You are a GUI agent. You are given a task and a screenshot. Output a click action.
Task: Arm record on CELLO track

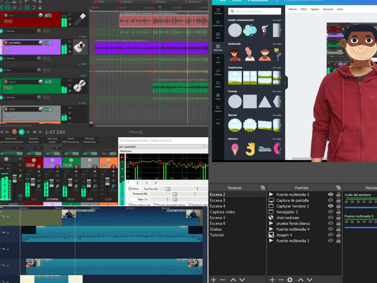6,82
